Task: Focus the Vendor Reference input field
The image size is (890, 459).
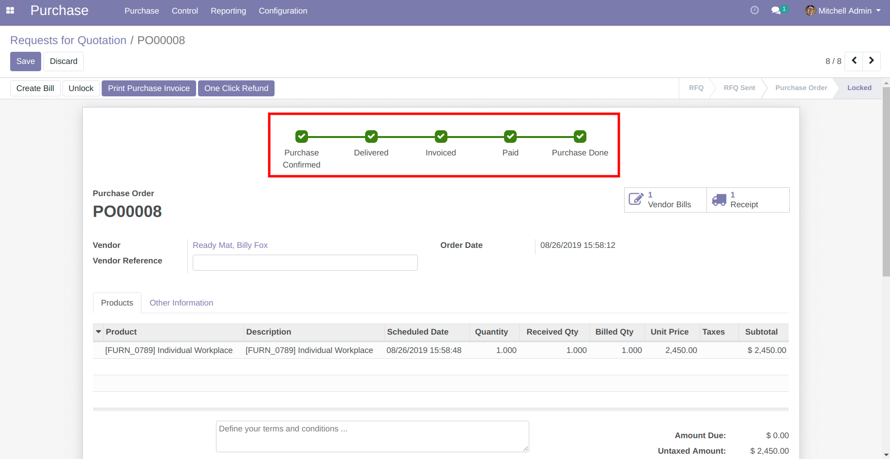Action: [x=305, y=262]
